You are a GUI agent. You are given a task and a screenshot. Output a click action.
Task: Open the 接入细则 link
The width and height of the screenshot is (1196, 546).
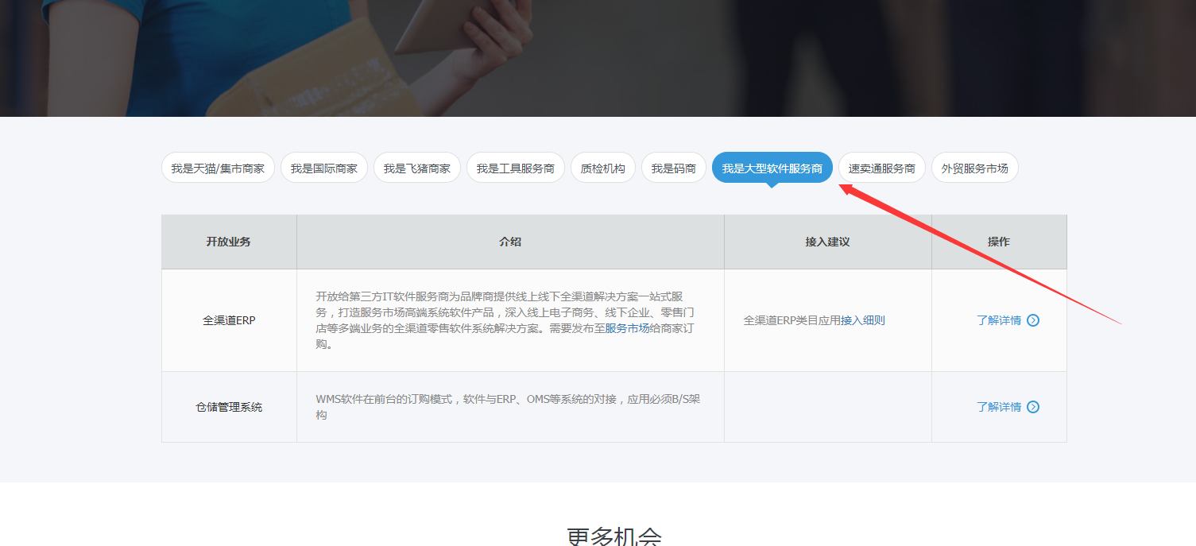(x=863, y=320)
